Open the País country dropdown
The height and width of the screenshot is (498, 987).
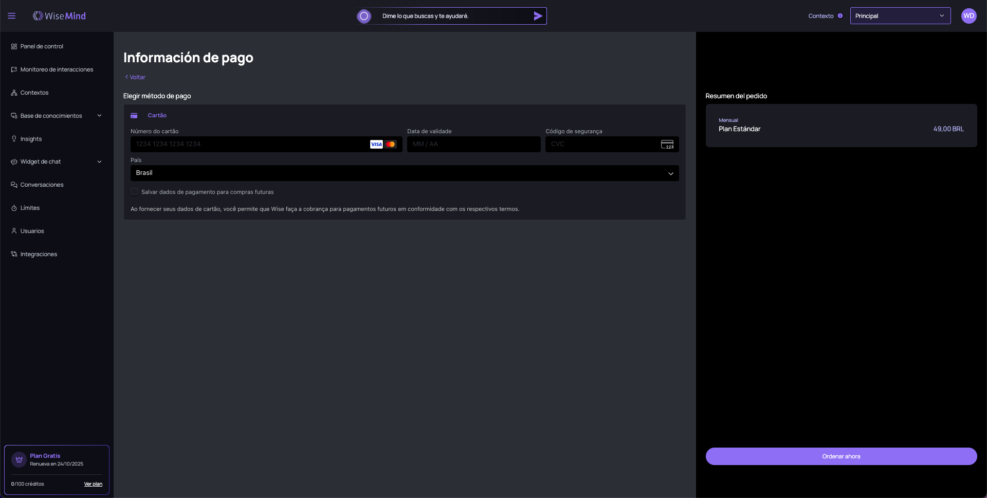404,173
